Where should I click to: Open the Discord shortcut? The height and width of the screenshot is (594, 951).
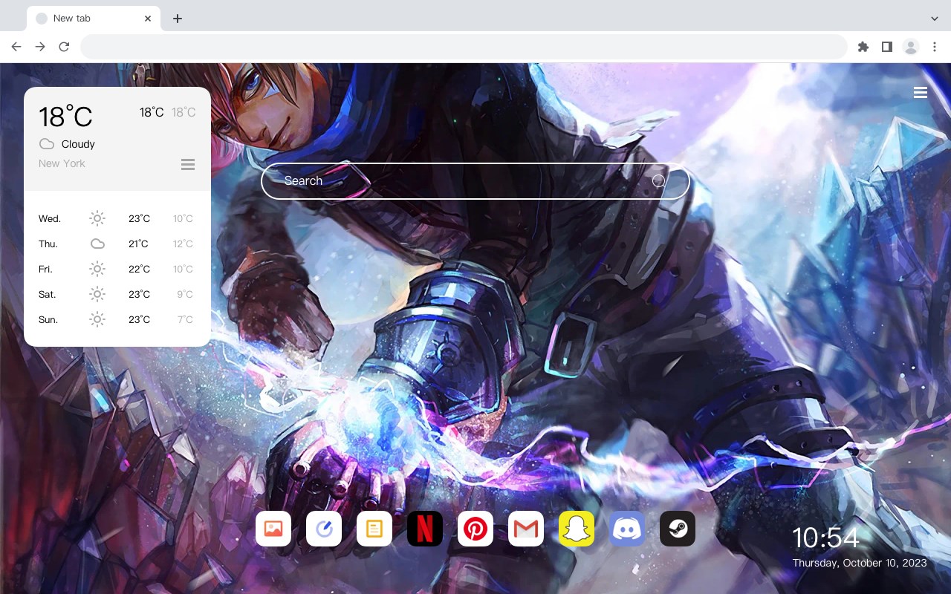(x=627, y=529)
